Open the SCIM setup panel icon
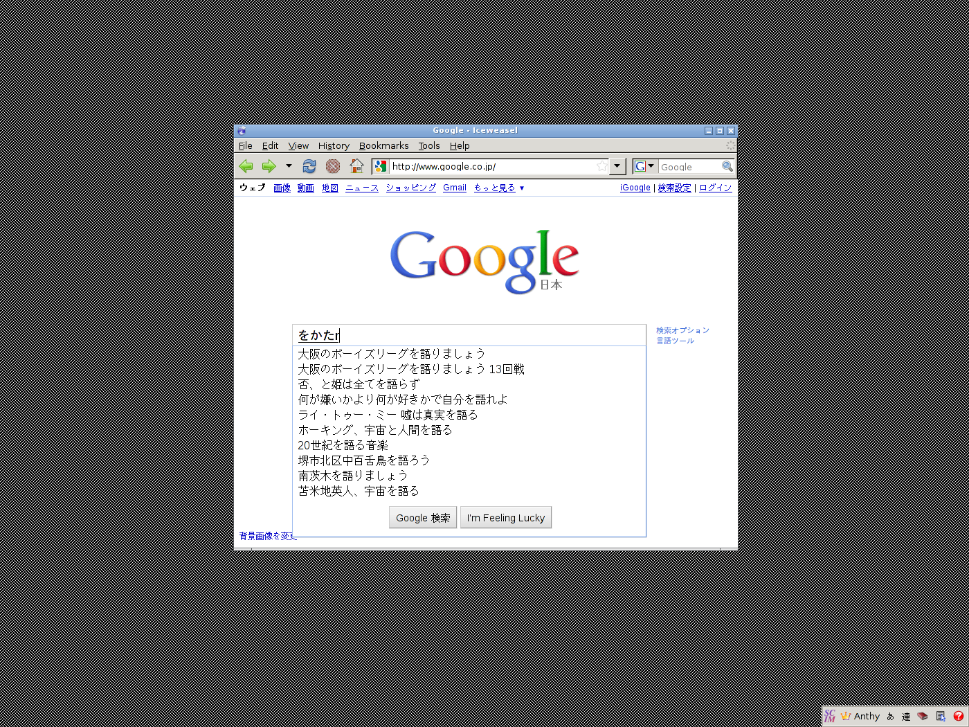Image resolution: width=969 pixels, height=727 pixels. click(941, 716)
